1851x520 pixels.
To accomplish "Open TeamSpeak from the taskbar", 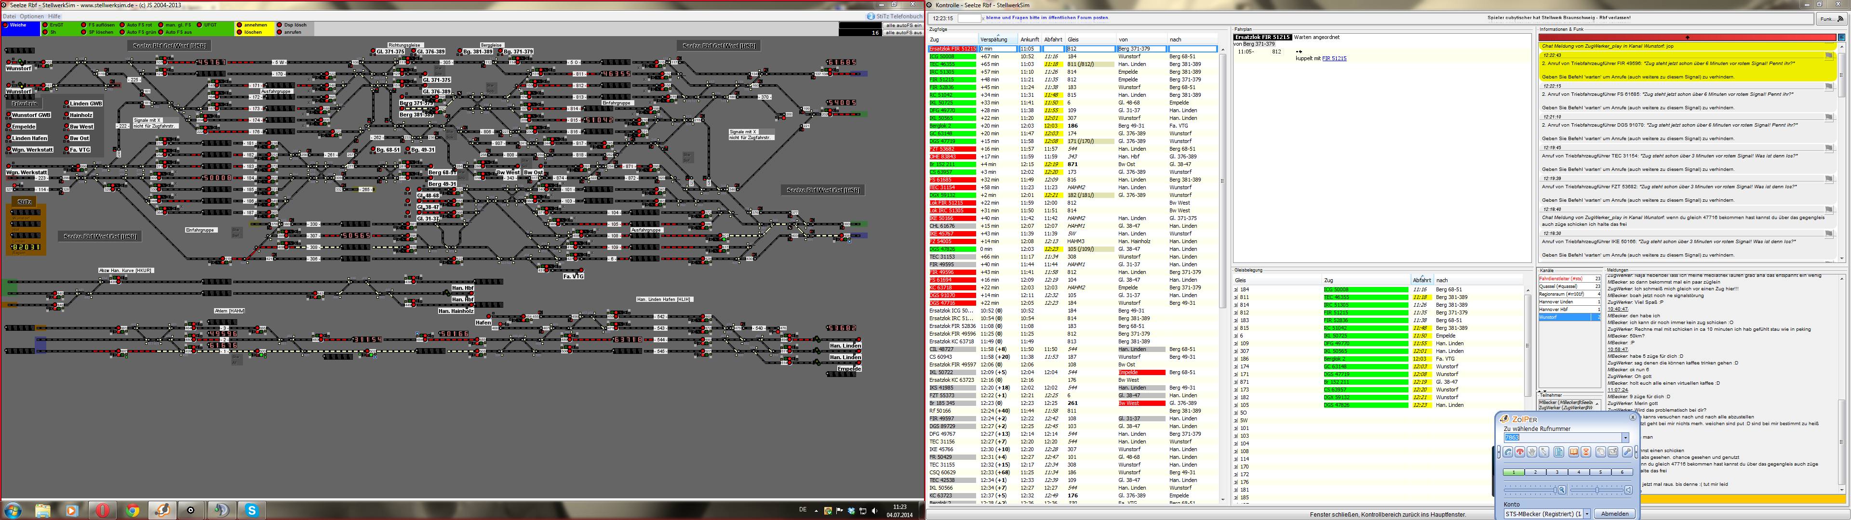I will 221,510.
